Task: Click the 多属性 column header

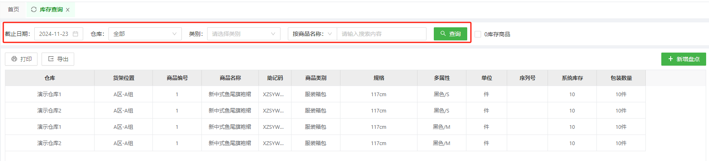Action: point(442,78)
